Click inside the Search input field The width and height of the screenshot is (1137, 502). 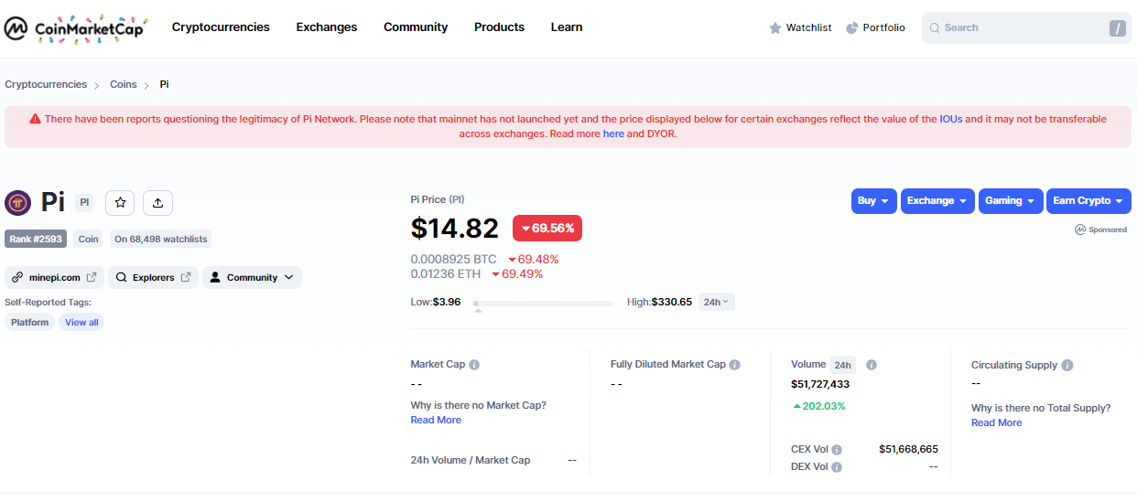[x=1027, y=28]
